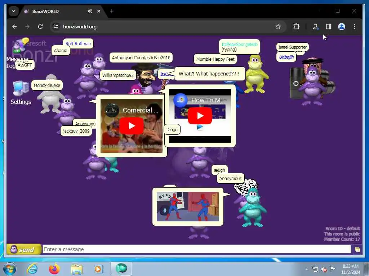Click the 'Room ID - default' text
Viewport: 369px width, 276px height.
(343, 228)
